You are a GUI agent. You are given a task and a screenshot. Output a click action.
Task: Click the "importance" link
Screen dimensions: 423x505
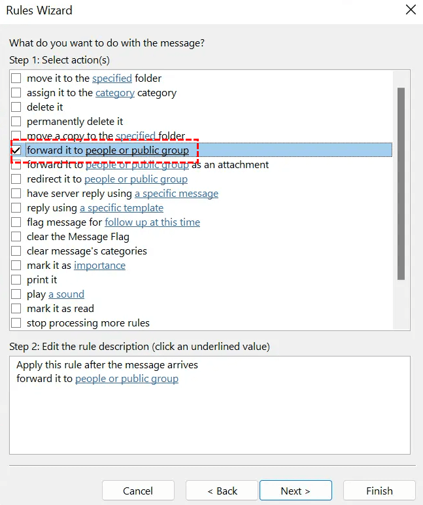click(99, 266)
